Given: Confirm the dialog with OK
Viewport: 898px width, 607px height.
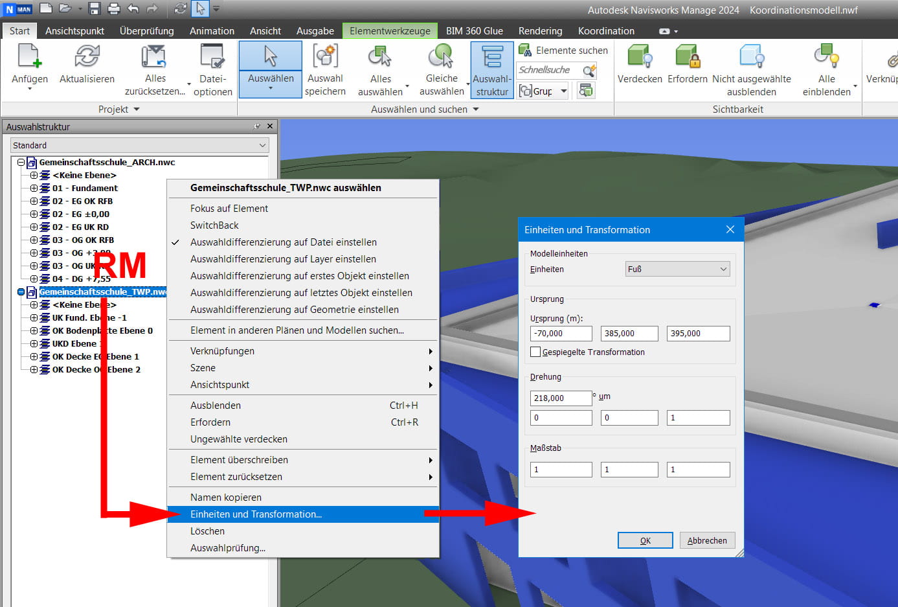Looking at the screenshot, I should tap(645, 540).
